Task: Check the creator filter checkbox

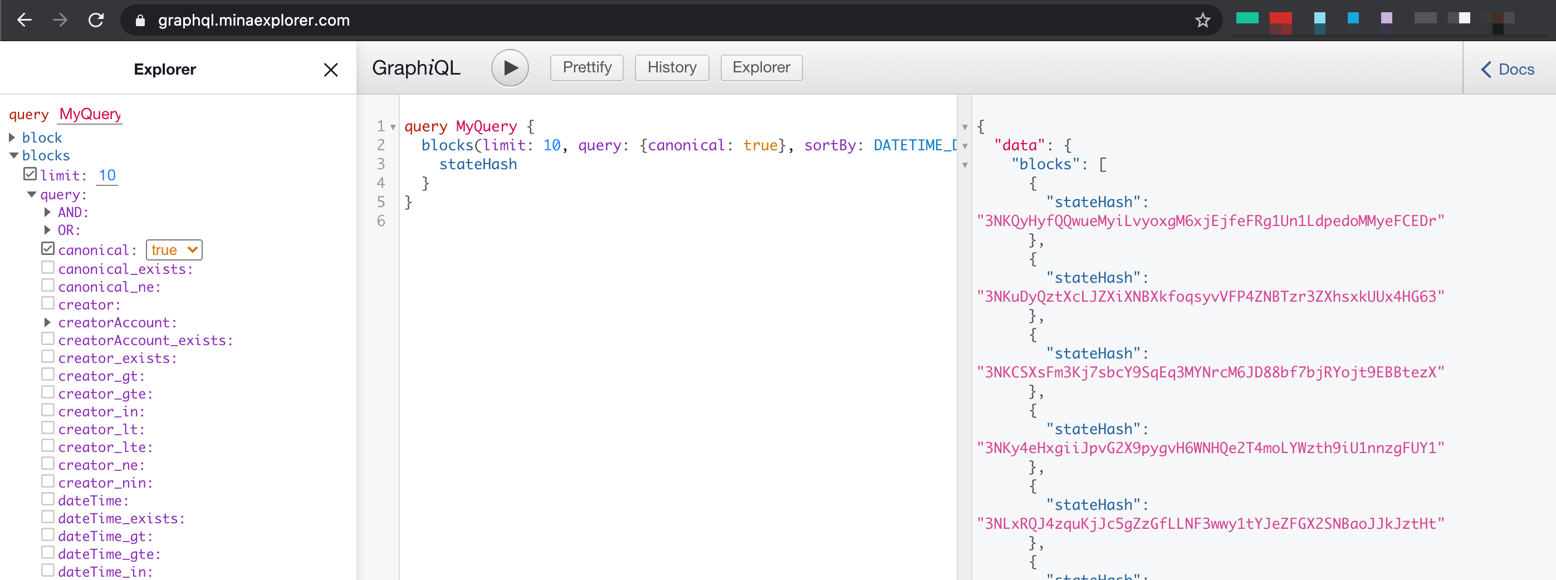Action: (x=48, y=303)
